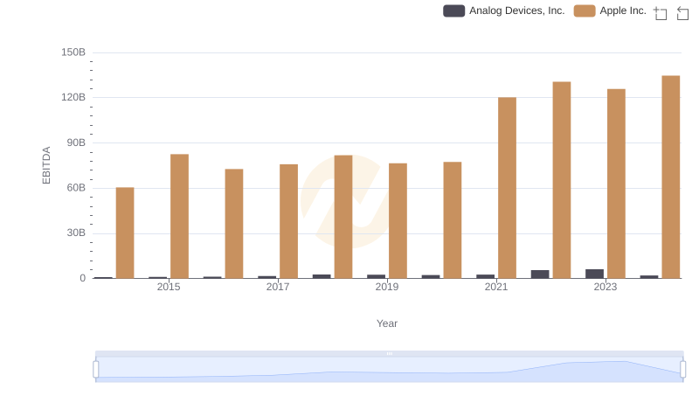Click the Apple bar for 2016

click(234, 224)
